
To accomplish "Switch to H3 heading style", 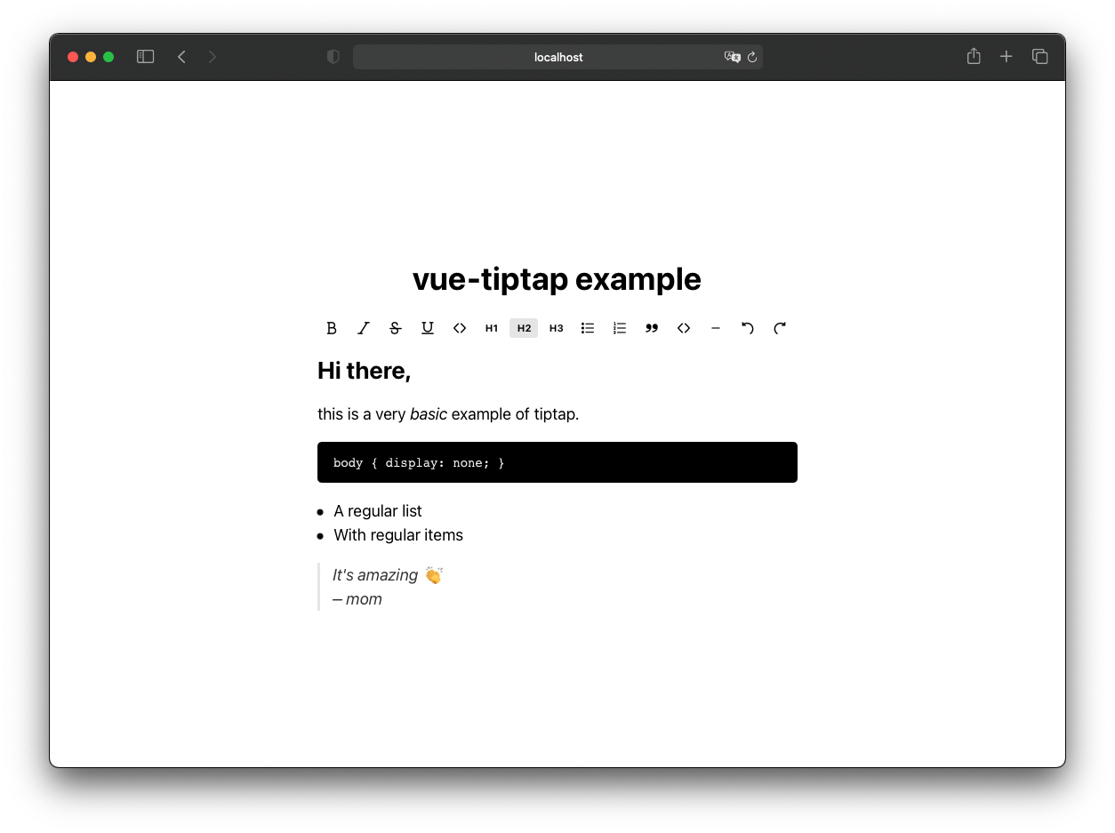I will pyautogui.click(x=556, y=328).
